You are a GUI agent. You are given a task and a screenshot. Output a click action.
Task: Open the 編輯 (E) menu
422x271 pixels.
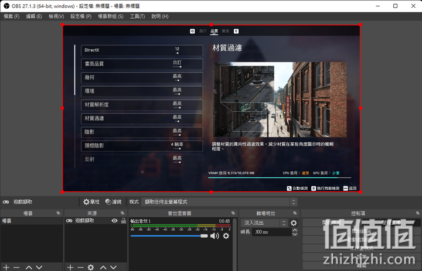34,16
